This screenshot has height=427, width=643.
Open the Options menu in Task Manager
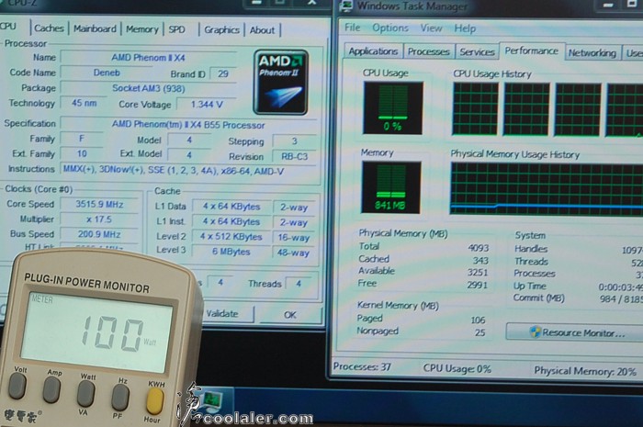(390, 28)
